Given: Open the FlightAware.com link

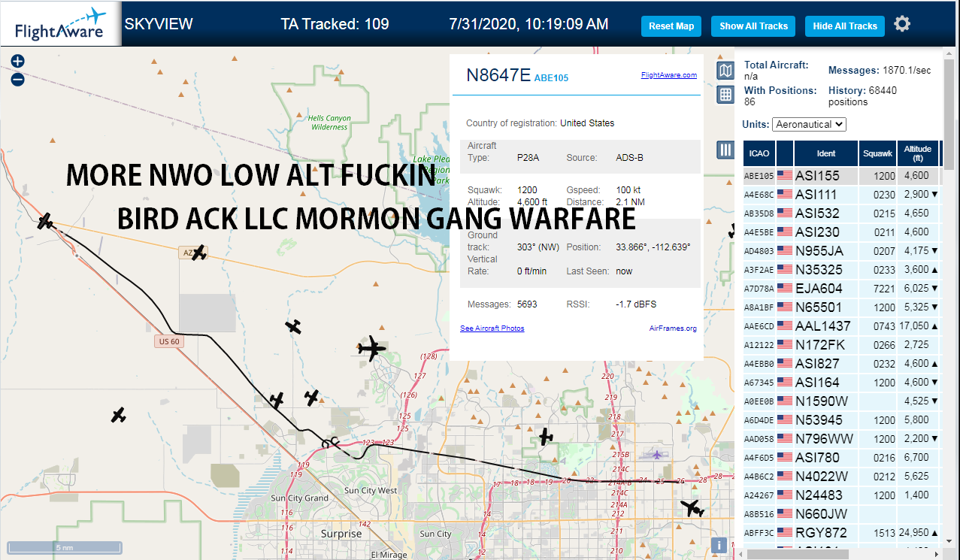Looking at the screenshot, I should [x=668, y=75].
